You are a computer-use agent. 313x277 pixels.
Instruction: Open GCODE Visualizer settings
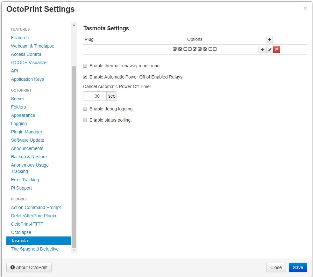[x=29, y=63]
